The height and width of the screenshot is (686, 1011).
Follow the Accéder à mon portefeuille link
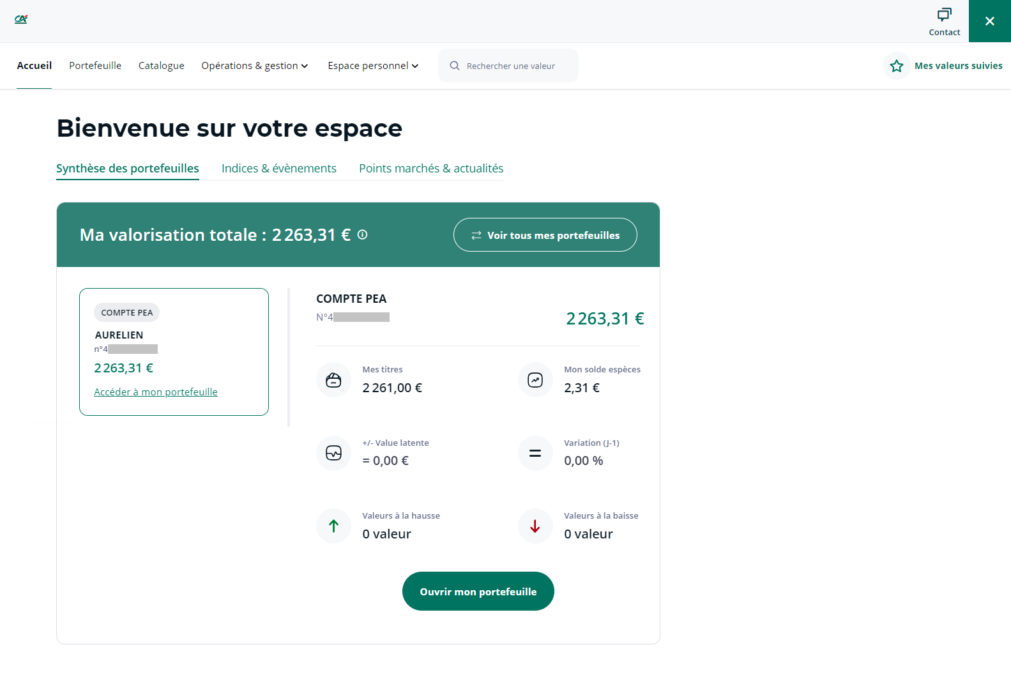click(156, 392)
